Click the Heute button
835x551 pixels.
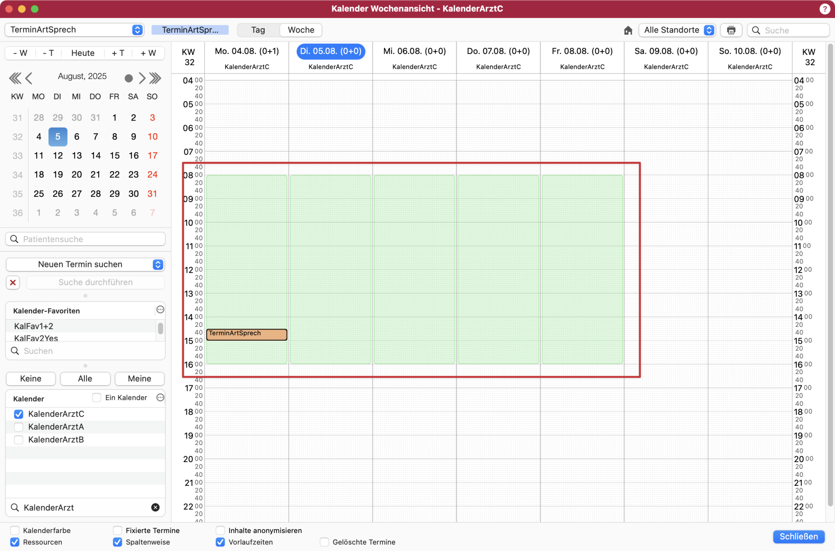pyautogui.click(x=83, y=53)
